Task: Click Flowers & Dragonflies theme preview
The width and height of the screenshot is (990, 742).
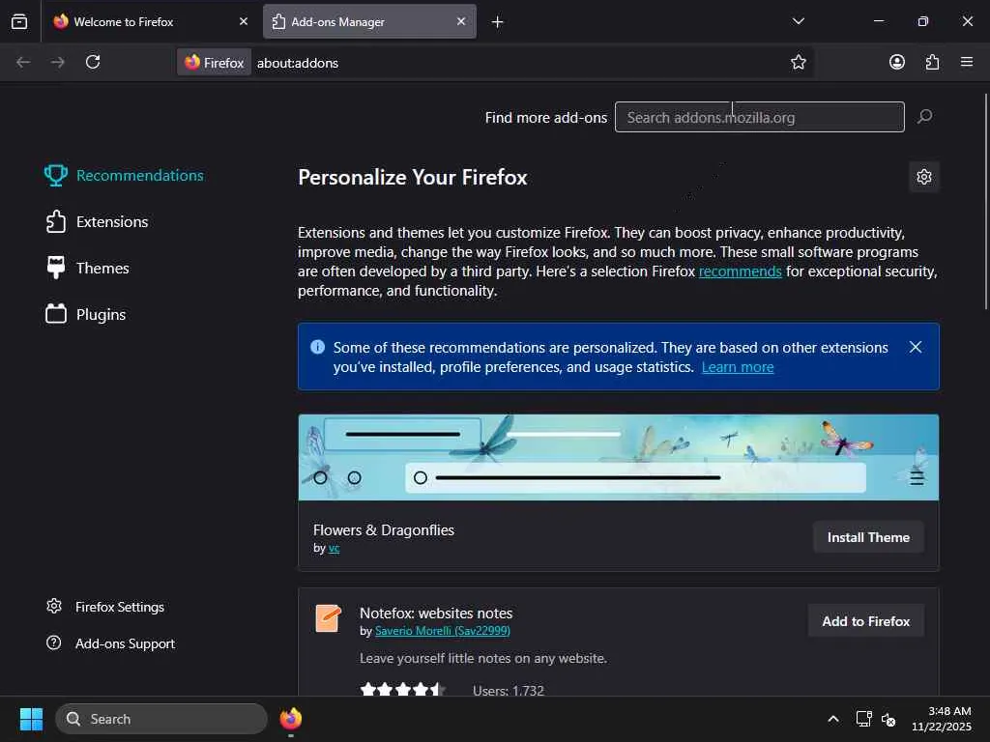Action: pyautogui.click(x=618, y=457)
